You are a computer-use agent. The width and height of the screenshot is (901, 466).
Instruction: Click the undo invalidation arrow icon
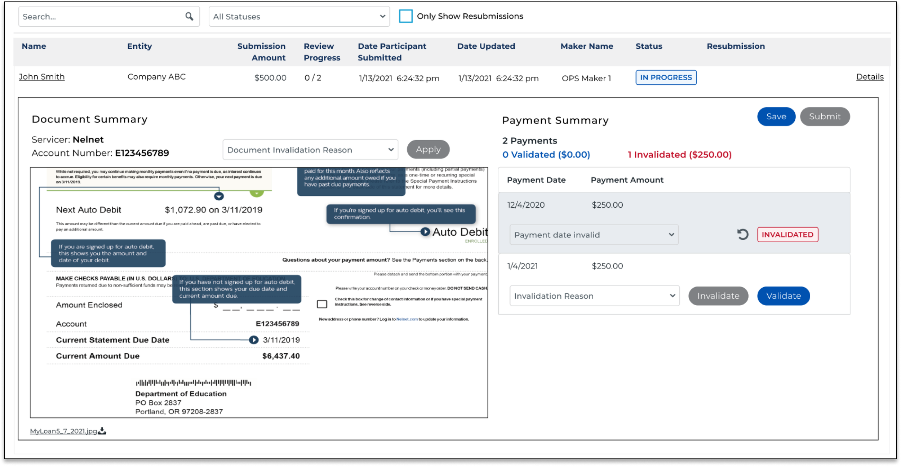[x=742, y=235]
